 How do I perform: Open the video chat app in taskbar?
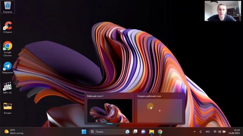click(143, 132)
